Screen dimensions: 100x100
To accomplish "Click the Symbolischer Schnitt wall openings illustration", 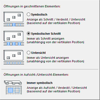I will [14, 38].
